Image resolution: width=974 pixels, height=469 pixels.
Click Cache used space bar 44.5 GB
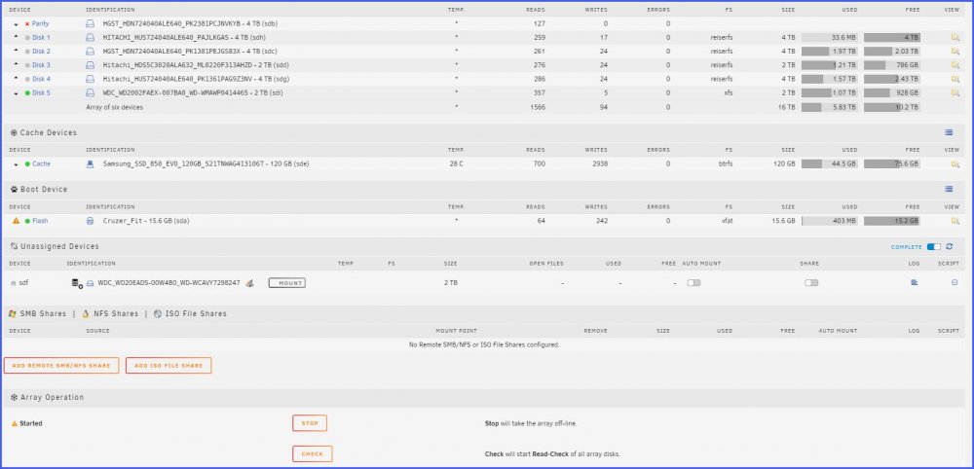(x=829, y=164)
